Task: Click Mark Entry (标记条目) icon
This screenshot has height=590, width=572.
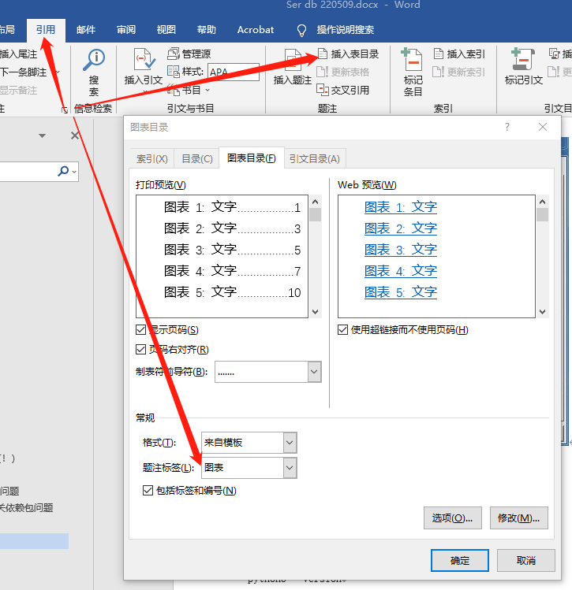Action: 412,59
